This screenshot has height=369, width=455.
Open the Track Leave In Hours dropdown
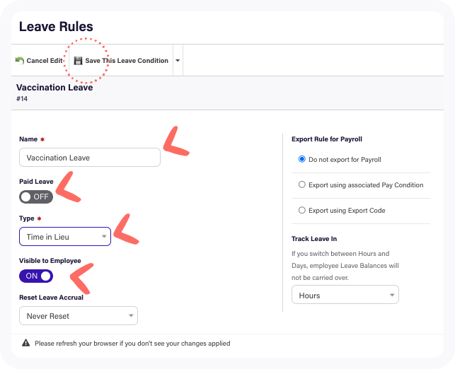point(345,295)
